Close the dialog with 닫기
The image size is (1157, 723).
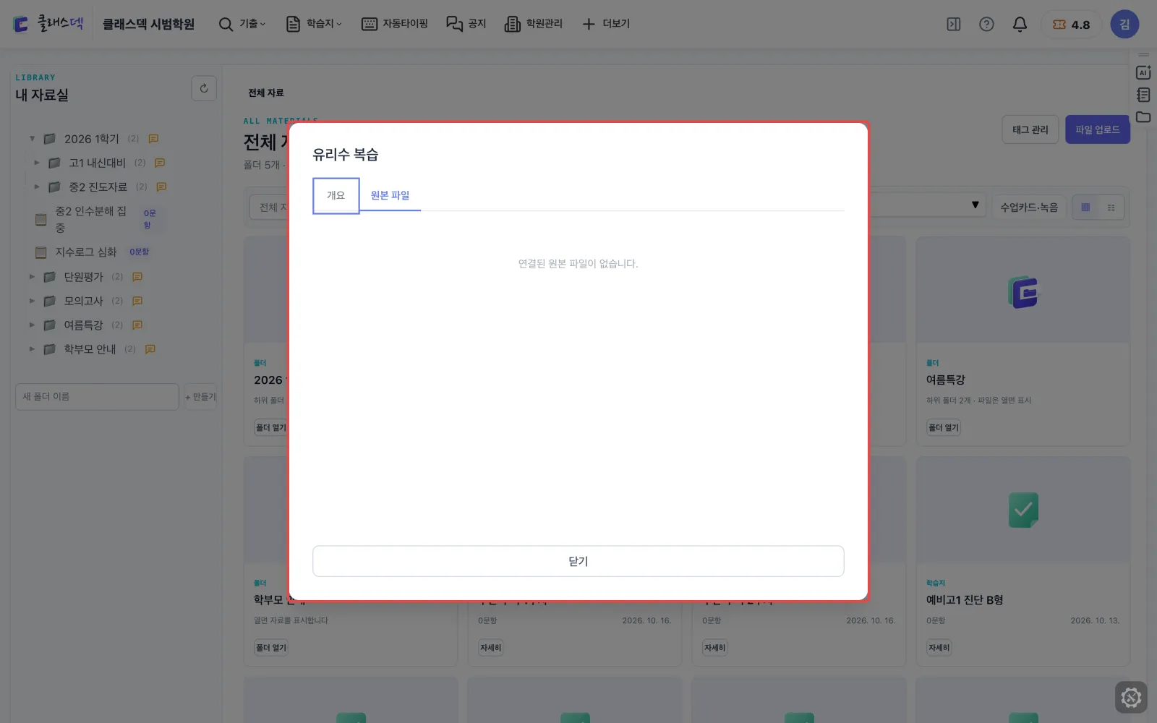point(578,561)
